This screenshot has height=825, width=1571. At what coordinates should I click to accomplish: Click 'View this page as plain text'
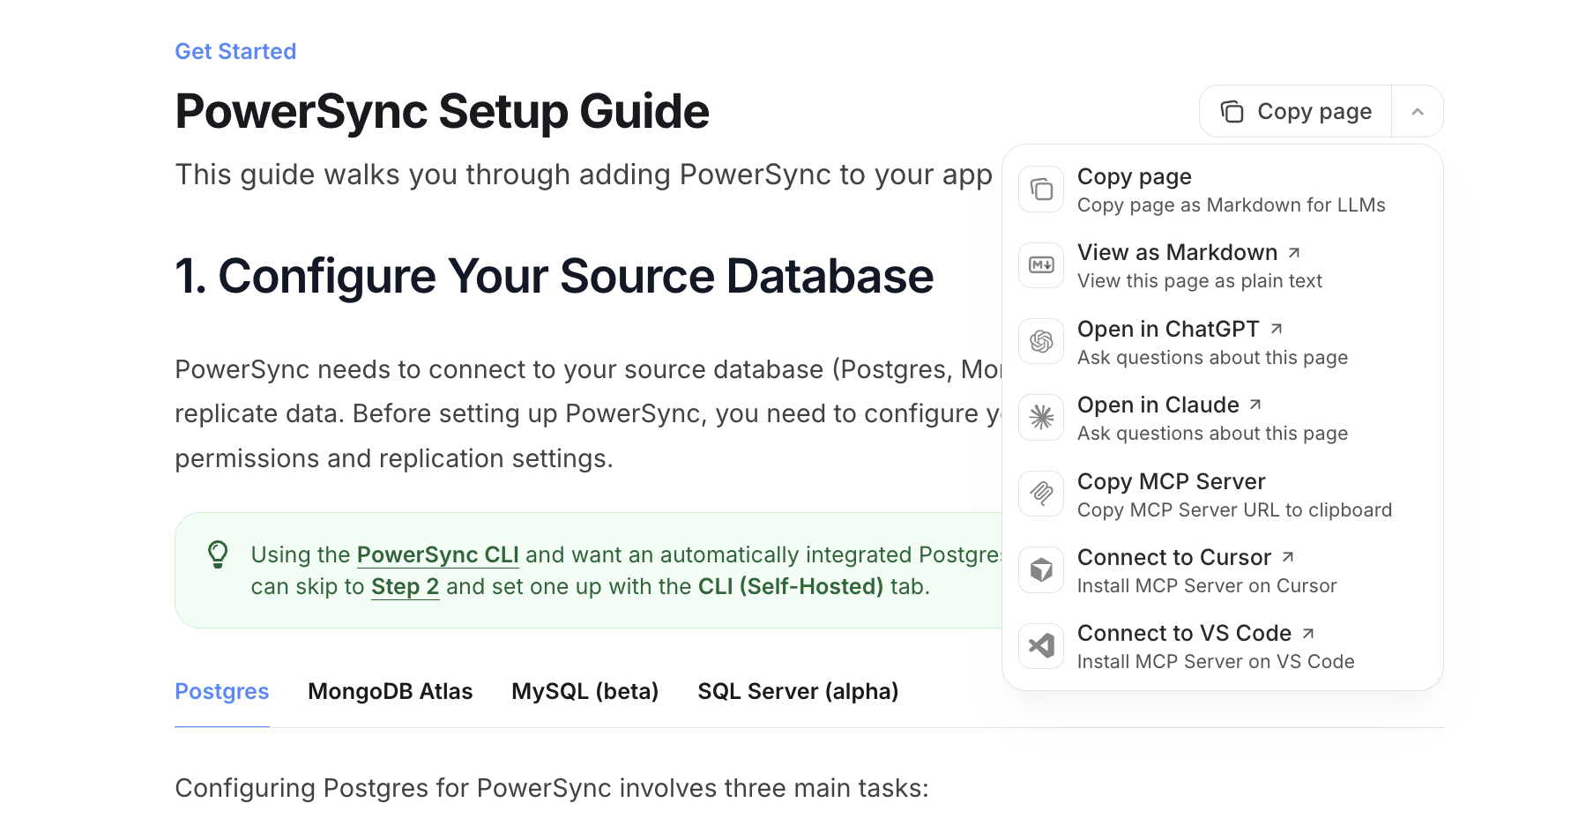click(x=1200, y=281)
